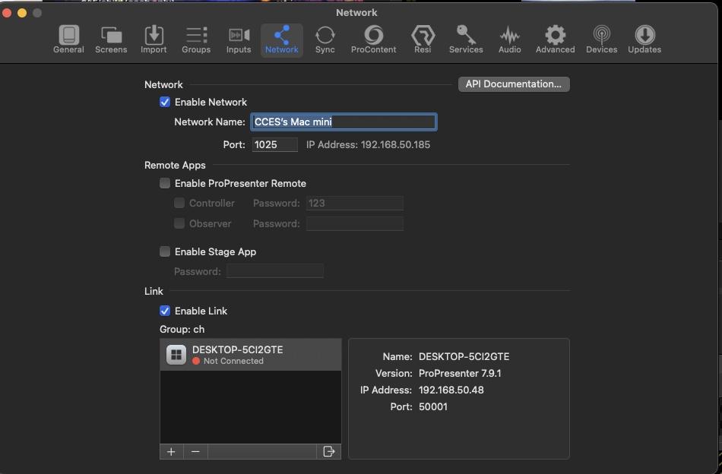
Task: Open API Documentation button
Action: click(514, 84)
